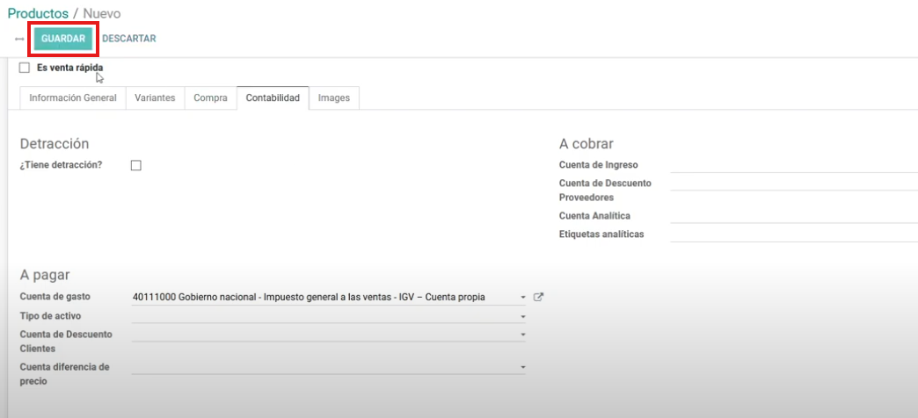Image resolution: width=918 pixels, height=418 pixels.
Task: Select the Contabilidad tab
Action: click(x=273, y=98)
